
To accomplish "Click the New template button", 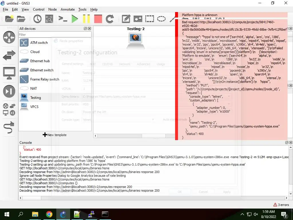I will coord(55,135).
